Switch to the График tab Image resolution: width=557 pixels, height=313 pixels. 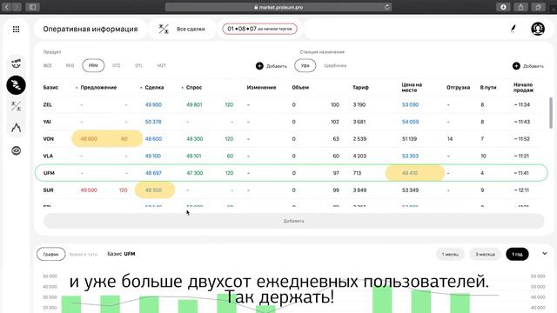[x=50, y=254]
